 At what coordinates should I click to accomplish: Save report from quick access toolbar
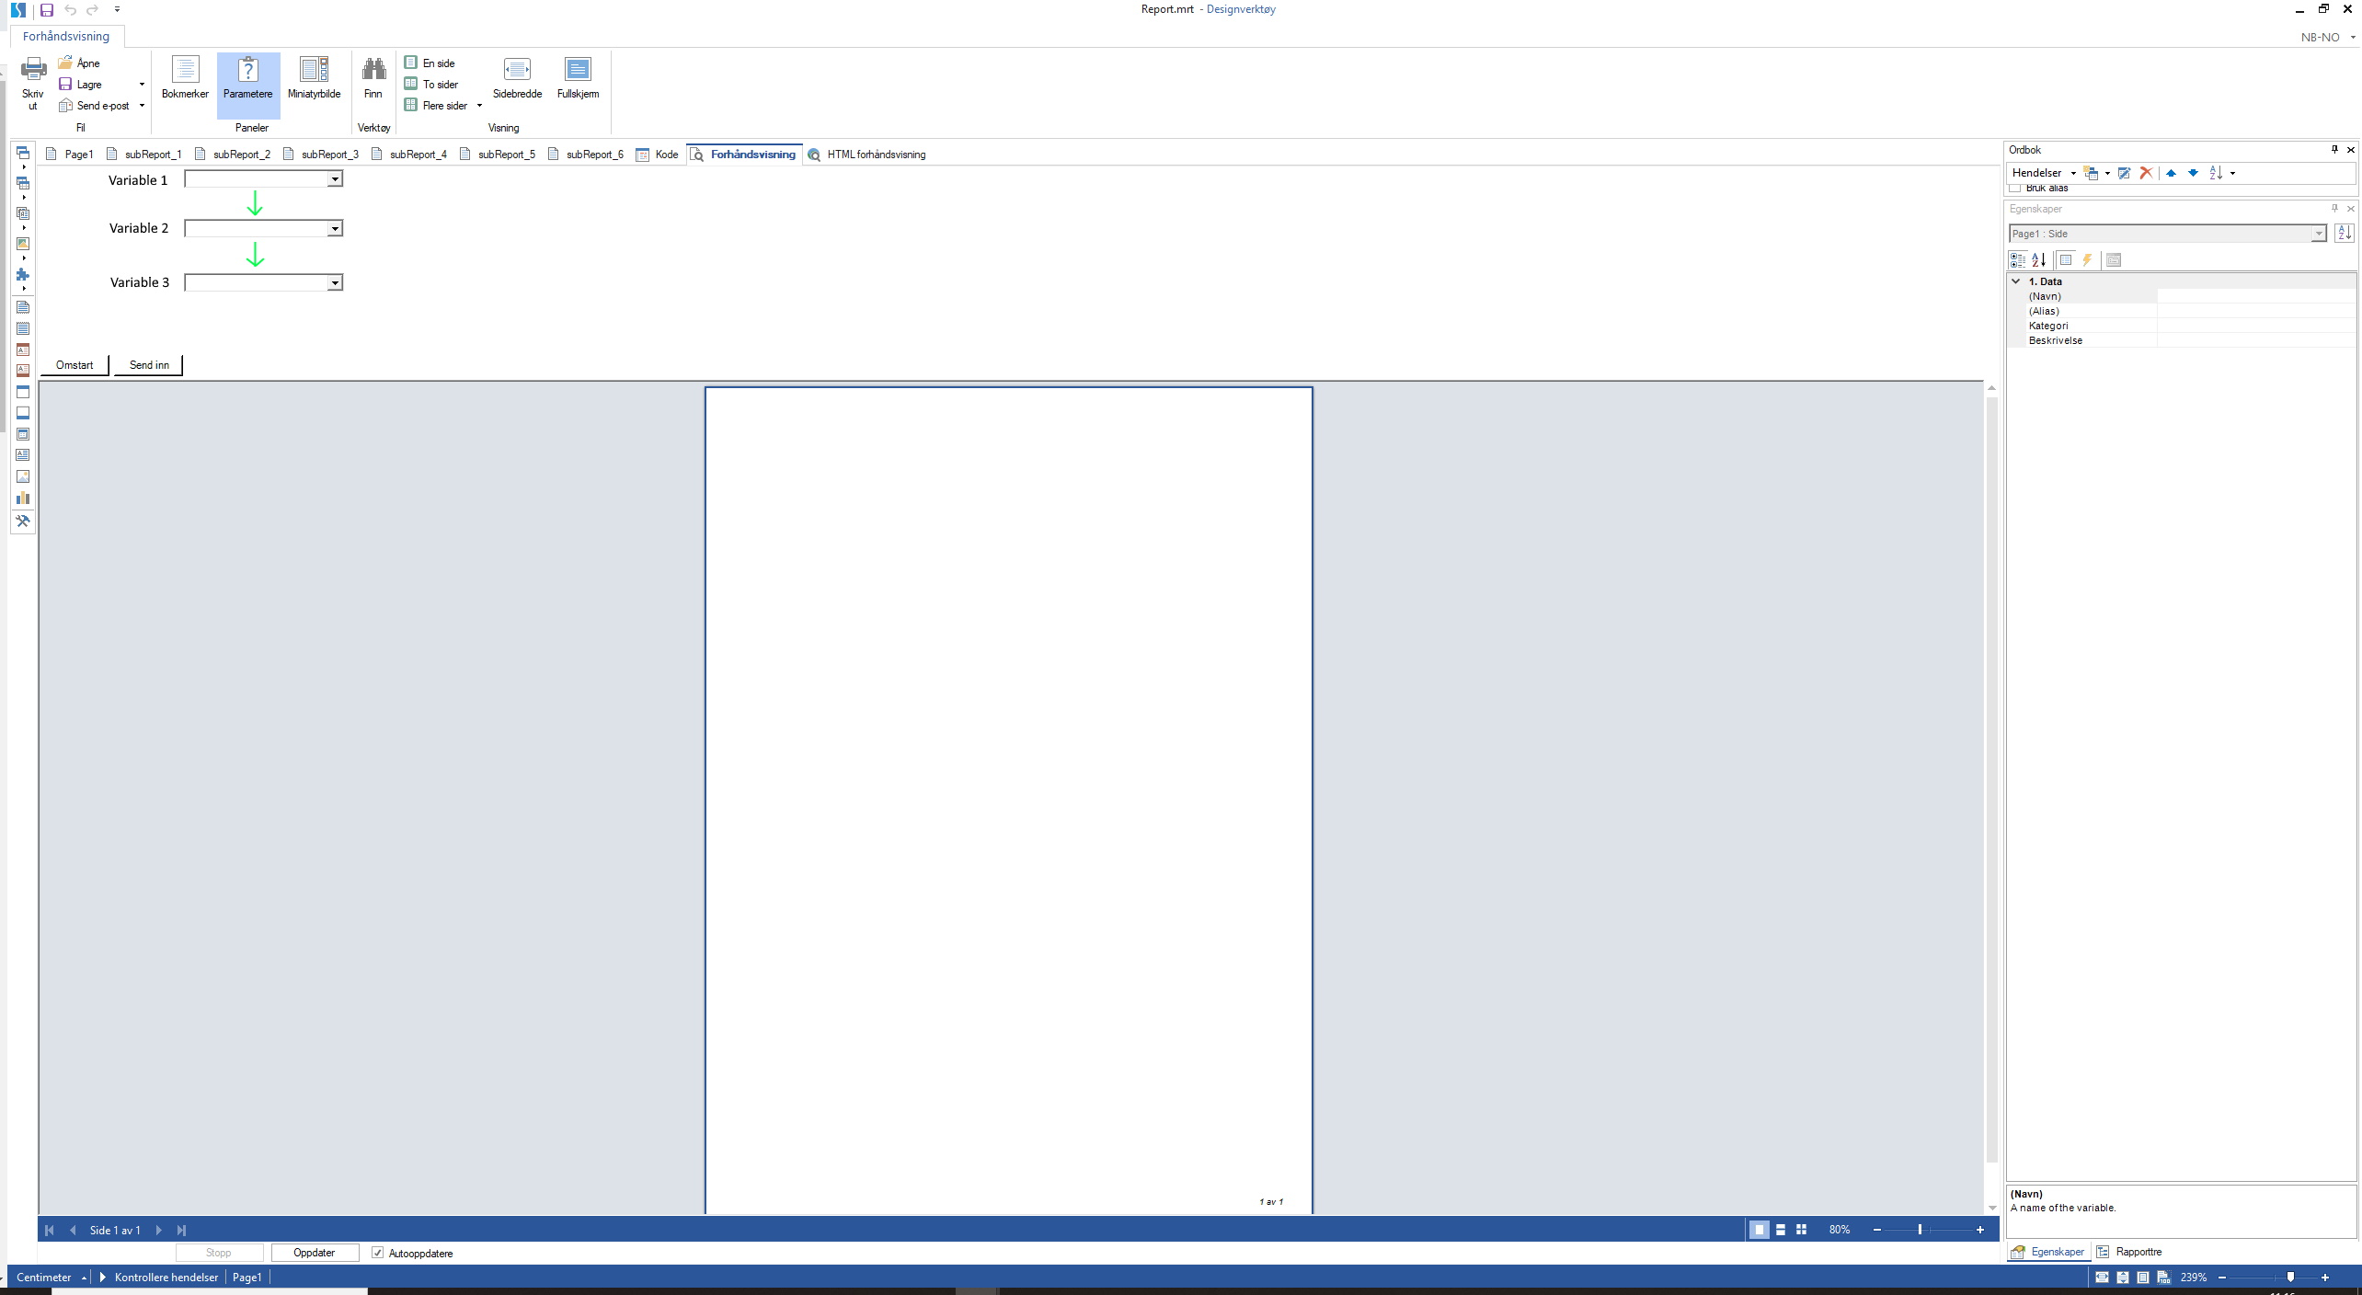click(x=47, y=10)
